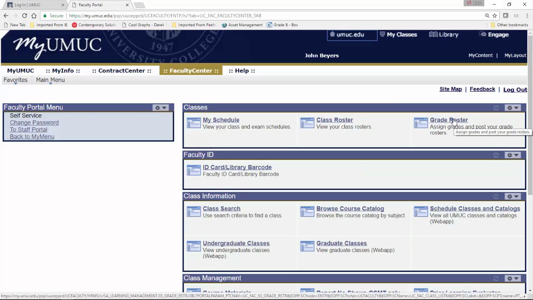533x300 pixels.
Task: Open the Asset Management bookmark
Action: tap(242, 25)
